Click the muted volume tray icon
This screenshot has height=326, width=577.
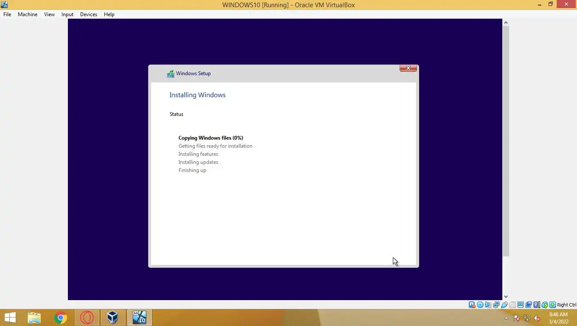click(537, 318)
